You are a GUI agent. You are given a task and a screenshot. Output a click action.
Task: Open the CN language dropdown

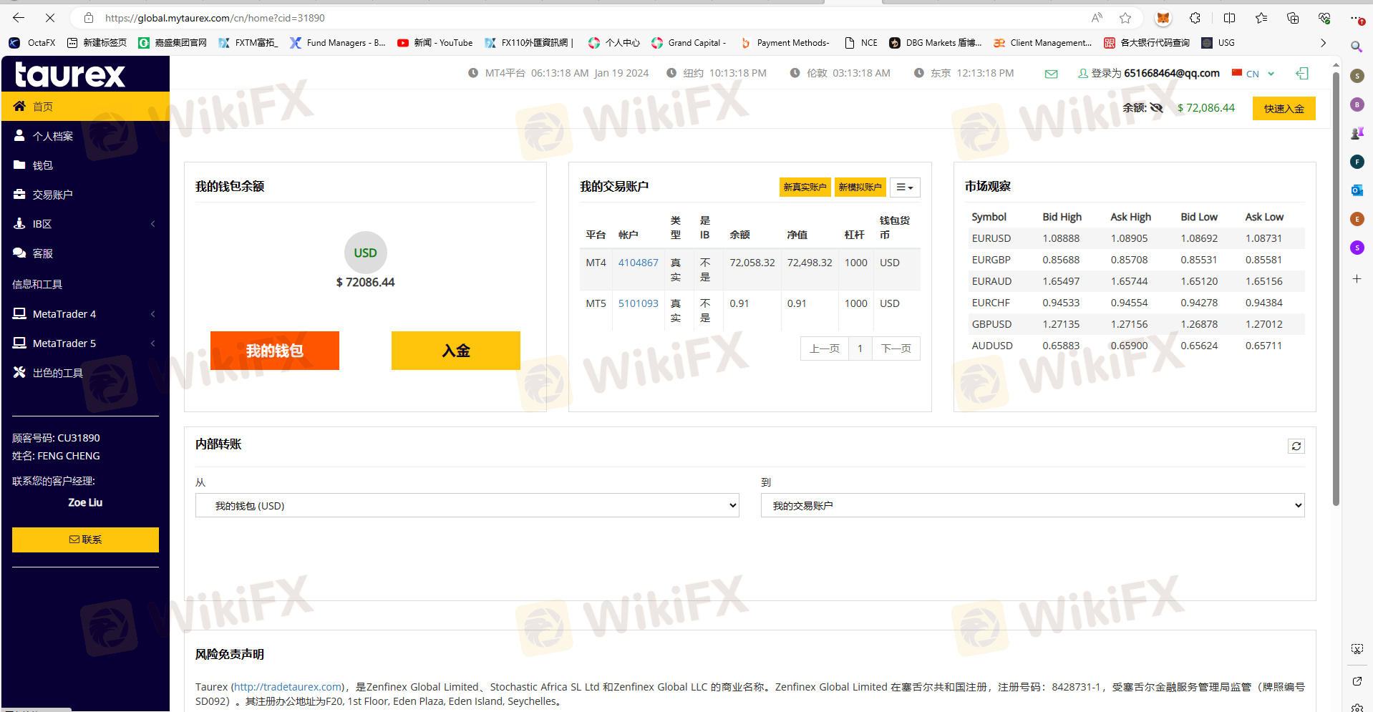1253,74
